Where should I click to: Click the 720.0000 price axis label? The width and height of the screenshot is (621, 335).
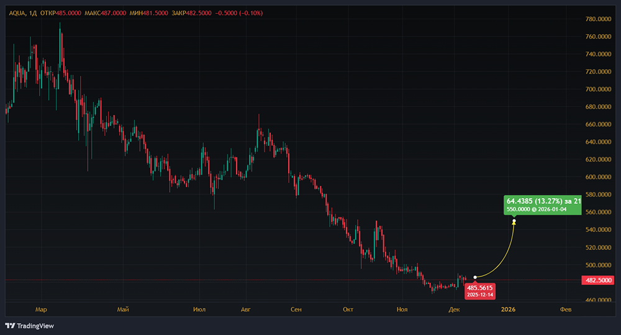tap(598, 71)
